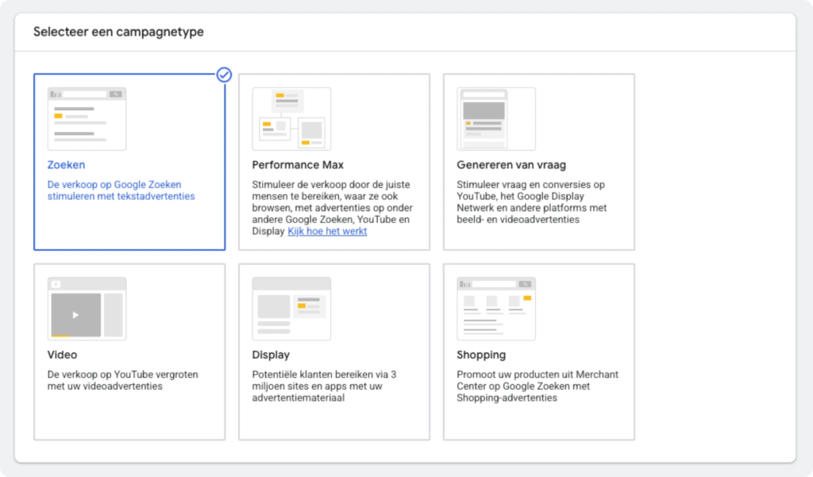Click the Performance Max illustration icon
The image size is (813, 477).
point(291,119)
